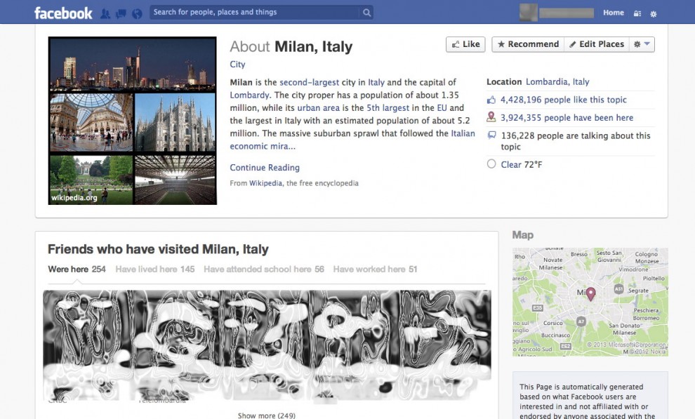Click the park arch photo
The width and height of the screenshot is (695, 419).
[91, 180]
